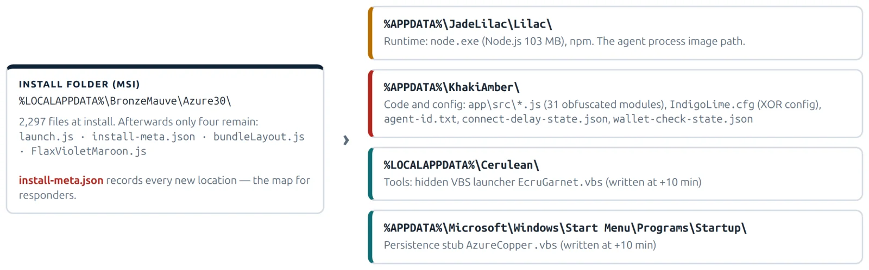Click the bundleLayout.js filename

pos(259,137)
